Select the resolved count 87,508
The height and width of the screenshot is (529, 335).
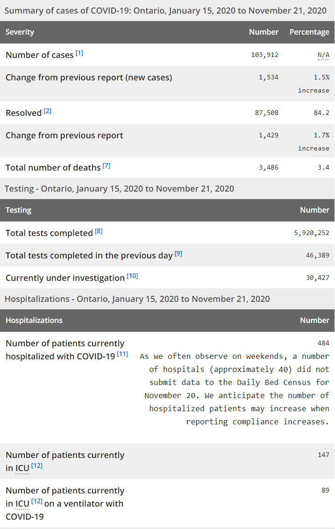coord(266,113)
